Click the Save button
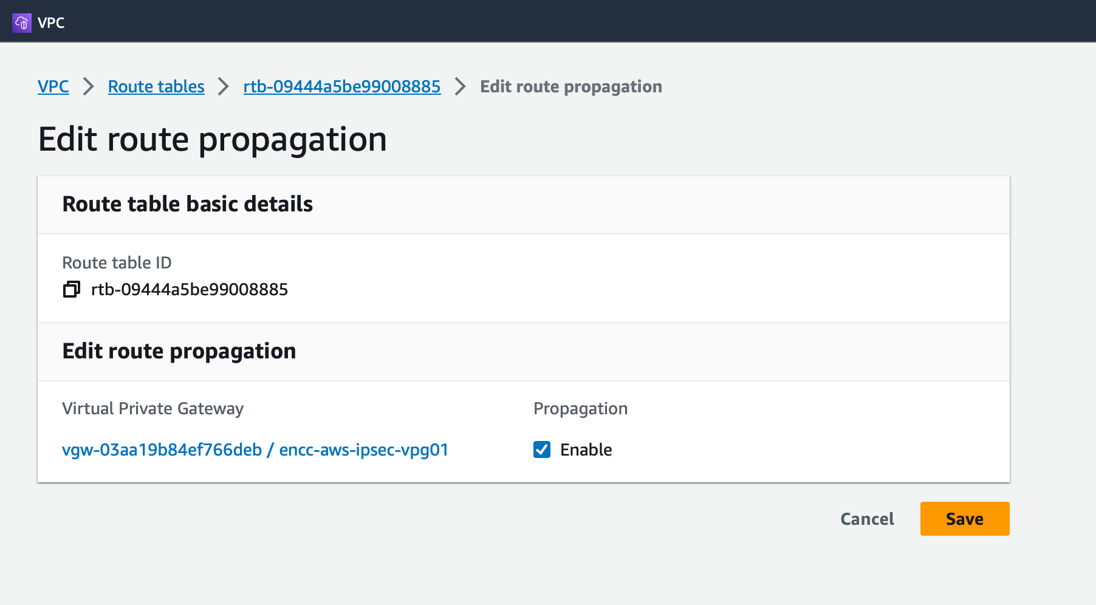This screenshot has width=1096, height=605. pyautogui.click(x=965, y=519)
